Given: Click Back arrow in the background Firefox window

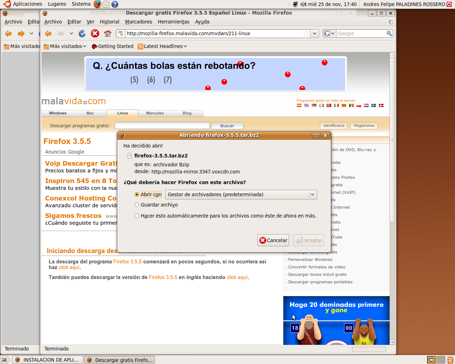Looking at the screenshot, I should [x=9, y=33].
